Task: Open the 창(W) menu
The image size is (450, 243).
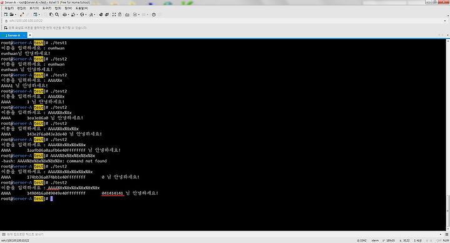Action: 68,8
